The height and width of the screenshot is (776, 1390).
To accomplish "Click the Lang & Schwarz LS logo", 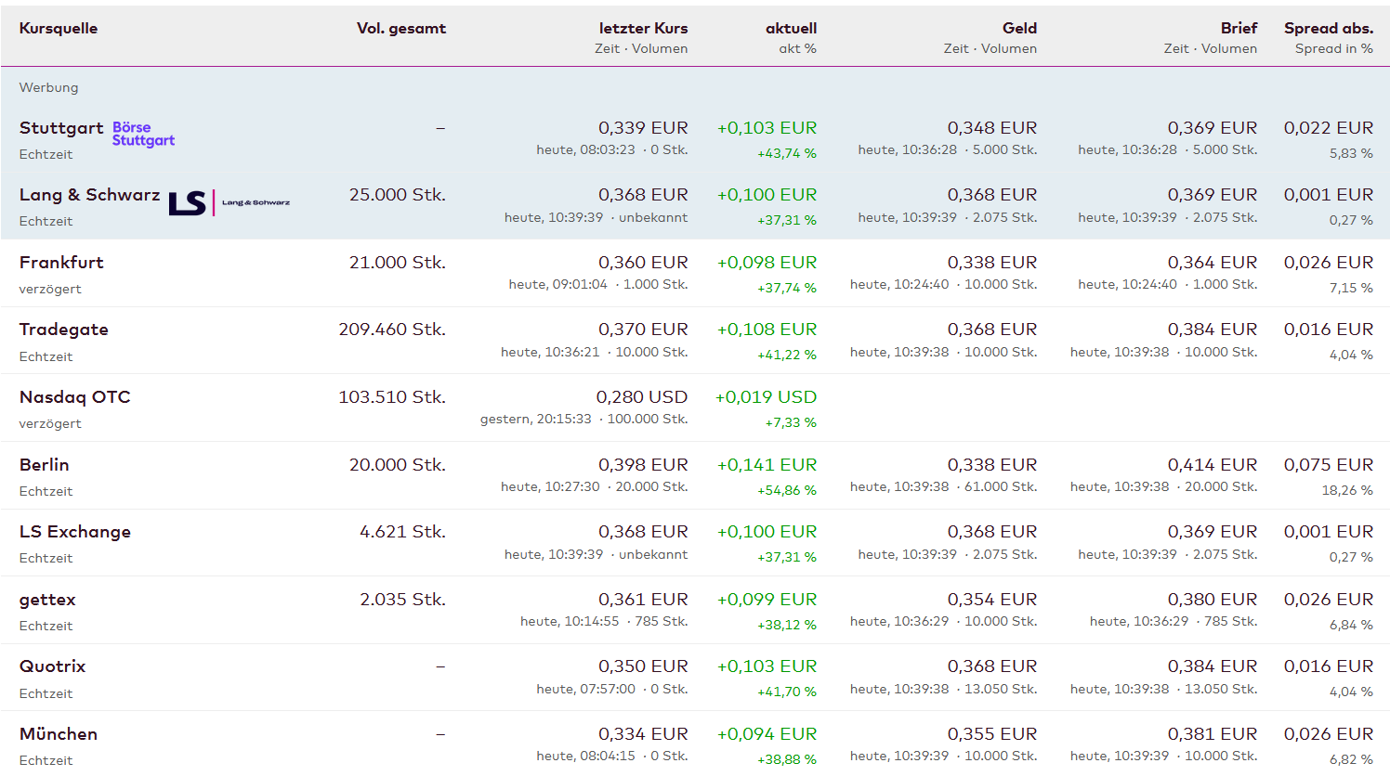I will 229,202.
